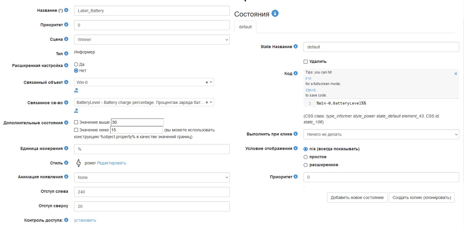Open the Сцена dropdown showing Winner
Viewport: 464px width, 227px height.
(152, 40)
